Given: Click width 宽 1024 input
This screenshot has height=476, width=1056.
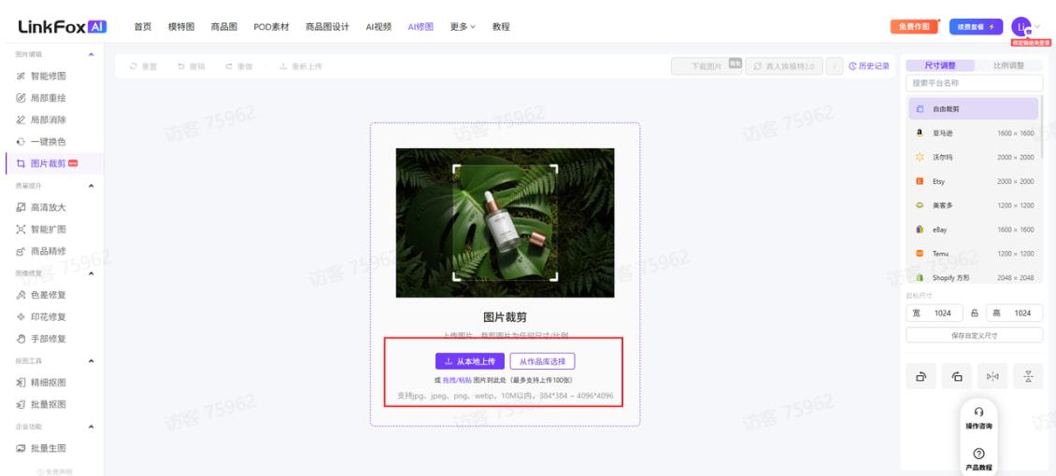Looking at the screenshot, I should [935, 314].
